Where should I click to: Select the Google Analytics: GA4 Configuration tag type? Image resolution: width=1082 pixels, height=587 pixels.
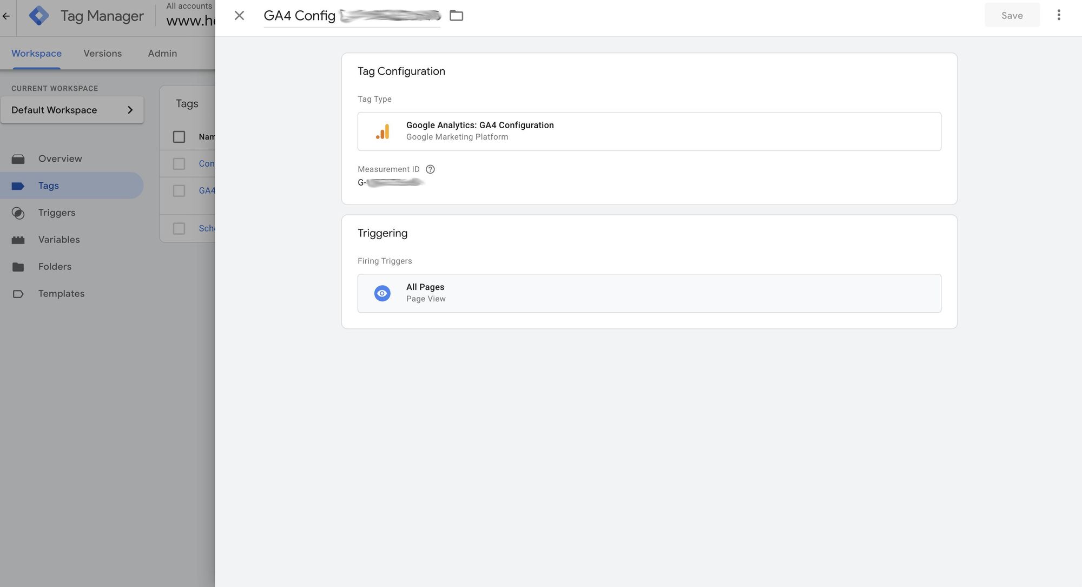click(649, 131)
